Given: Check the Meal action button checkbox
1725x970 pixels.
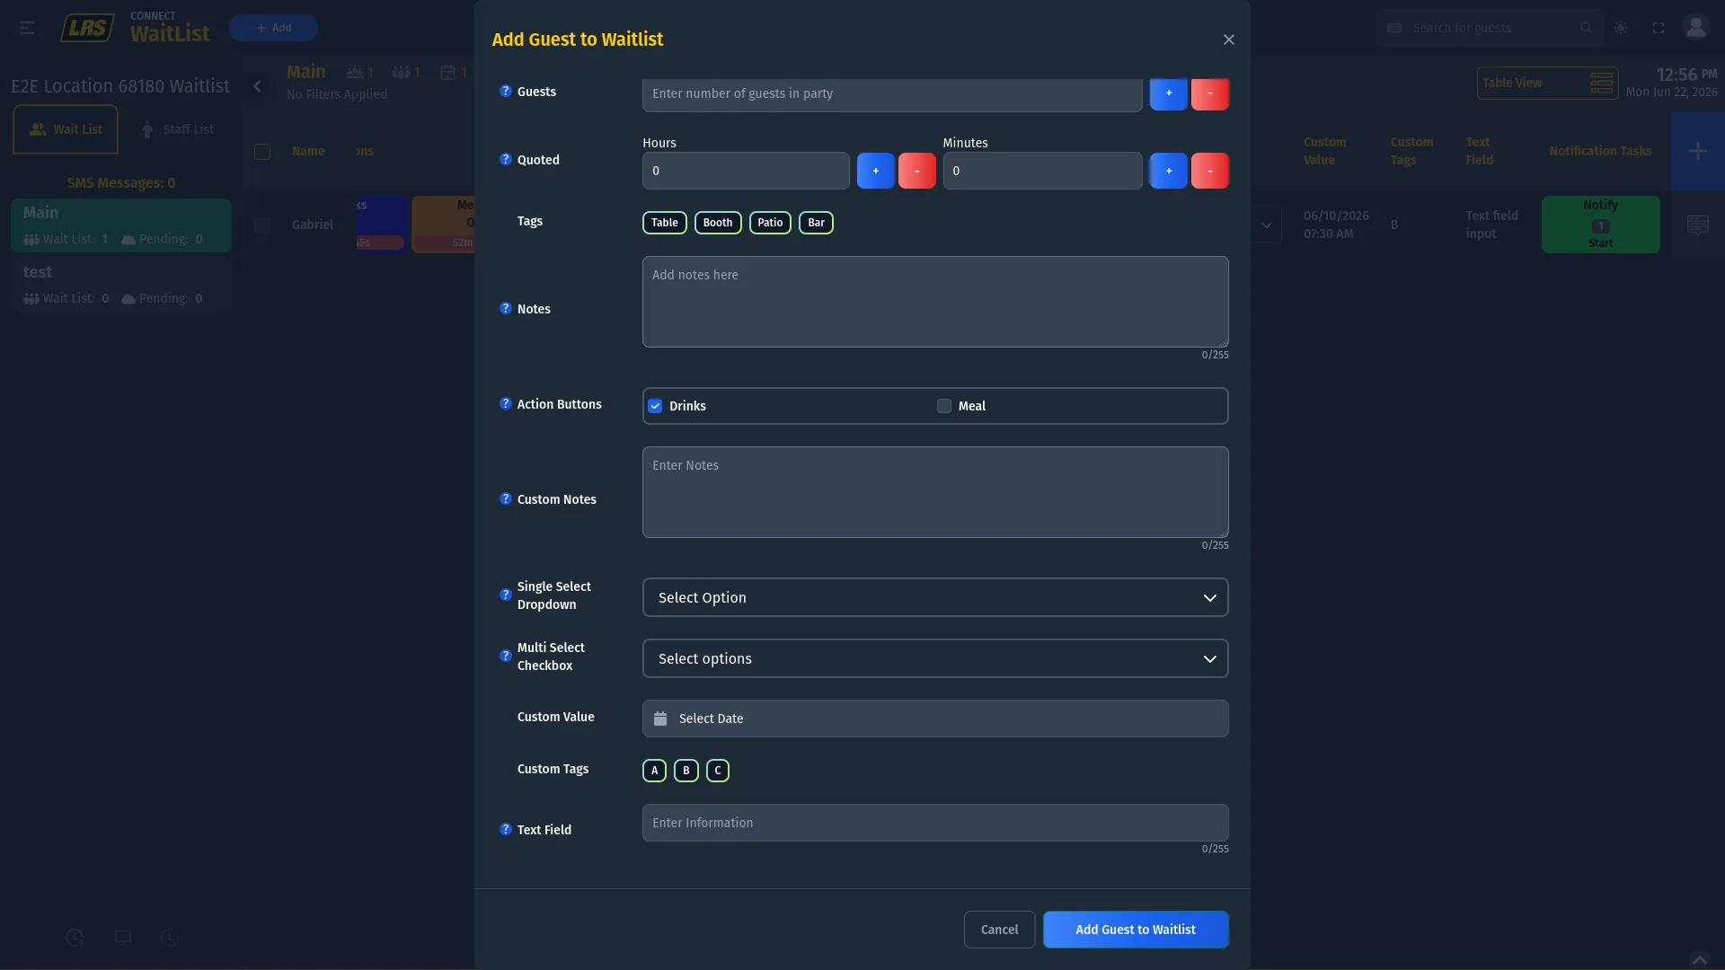Looking at the screenshot, I should 944,406.
